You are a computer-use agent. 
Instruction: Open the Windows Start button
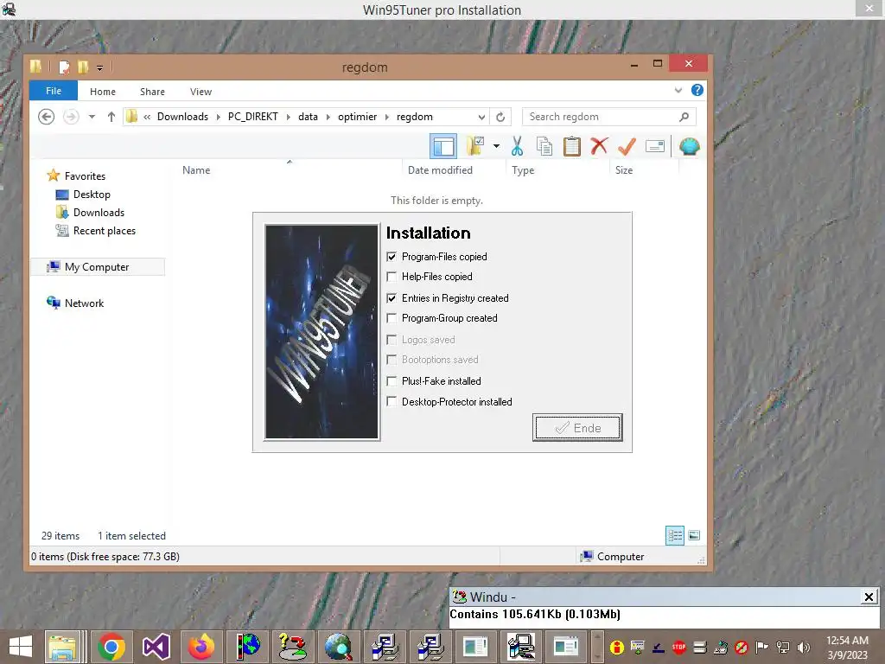pos(21,647)
